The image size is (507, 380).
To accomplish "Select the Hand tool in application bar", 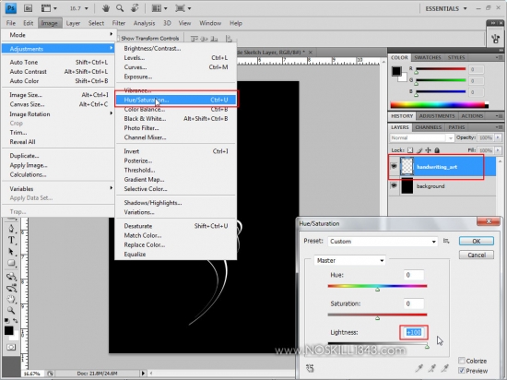I will coord(106,8).
